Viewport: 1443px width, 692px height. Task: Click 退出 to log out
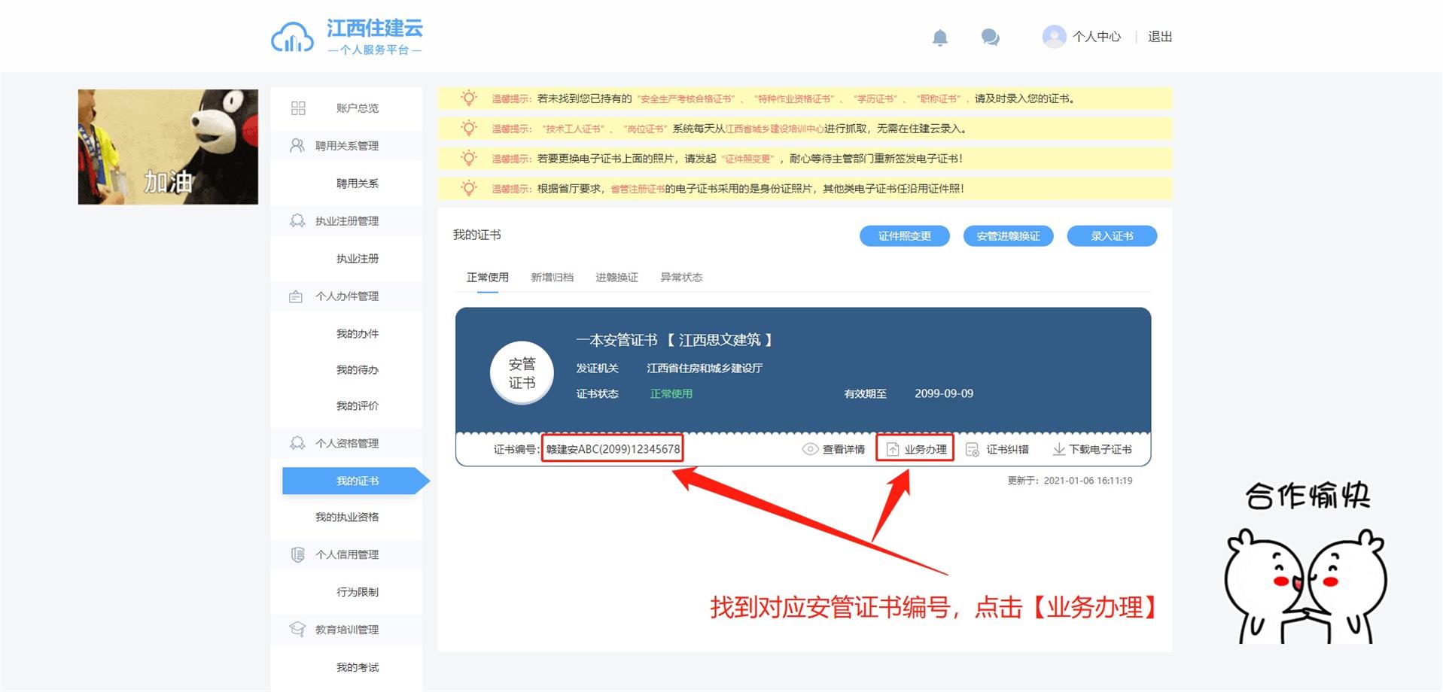pyautogui.click(x=1159, y=37)
